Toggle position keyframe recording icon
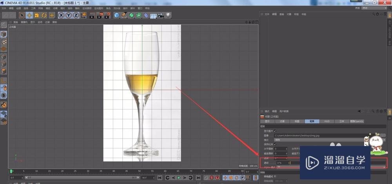This screenshot has width=392, height=184. click(225, 178)
